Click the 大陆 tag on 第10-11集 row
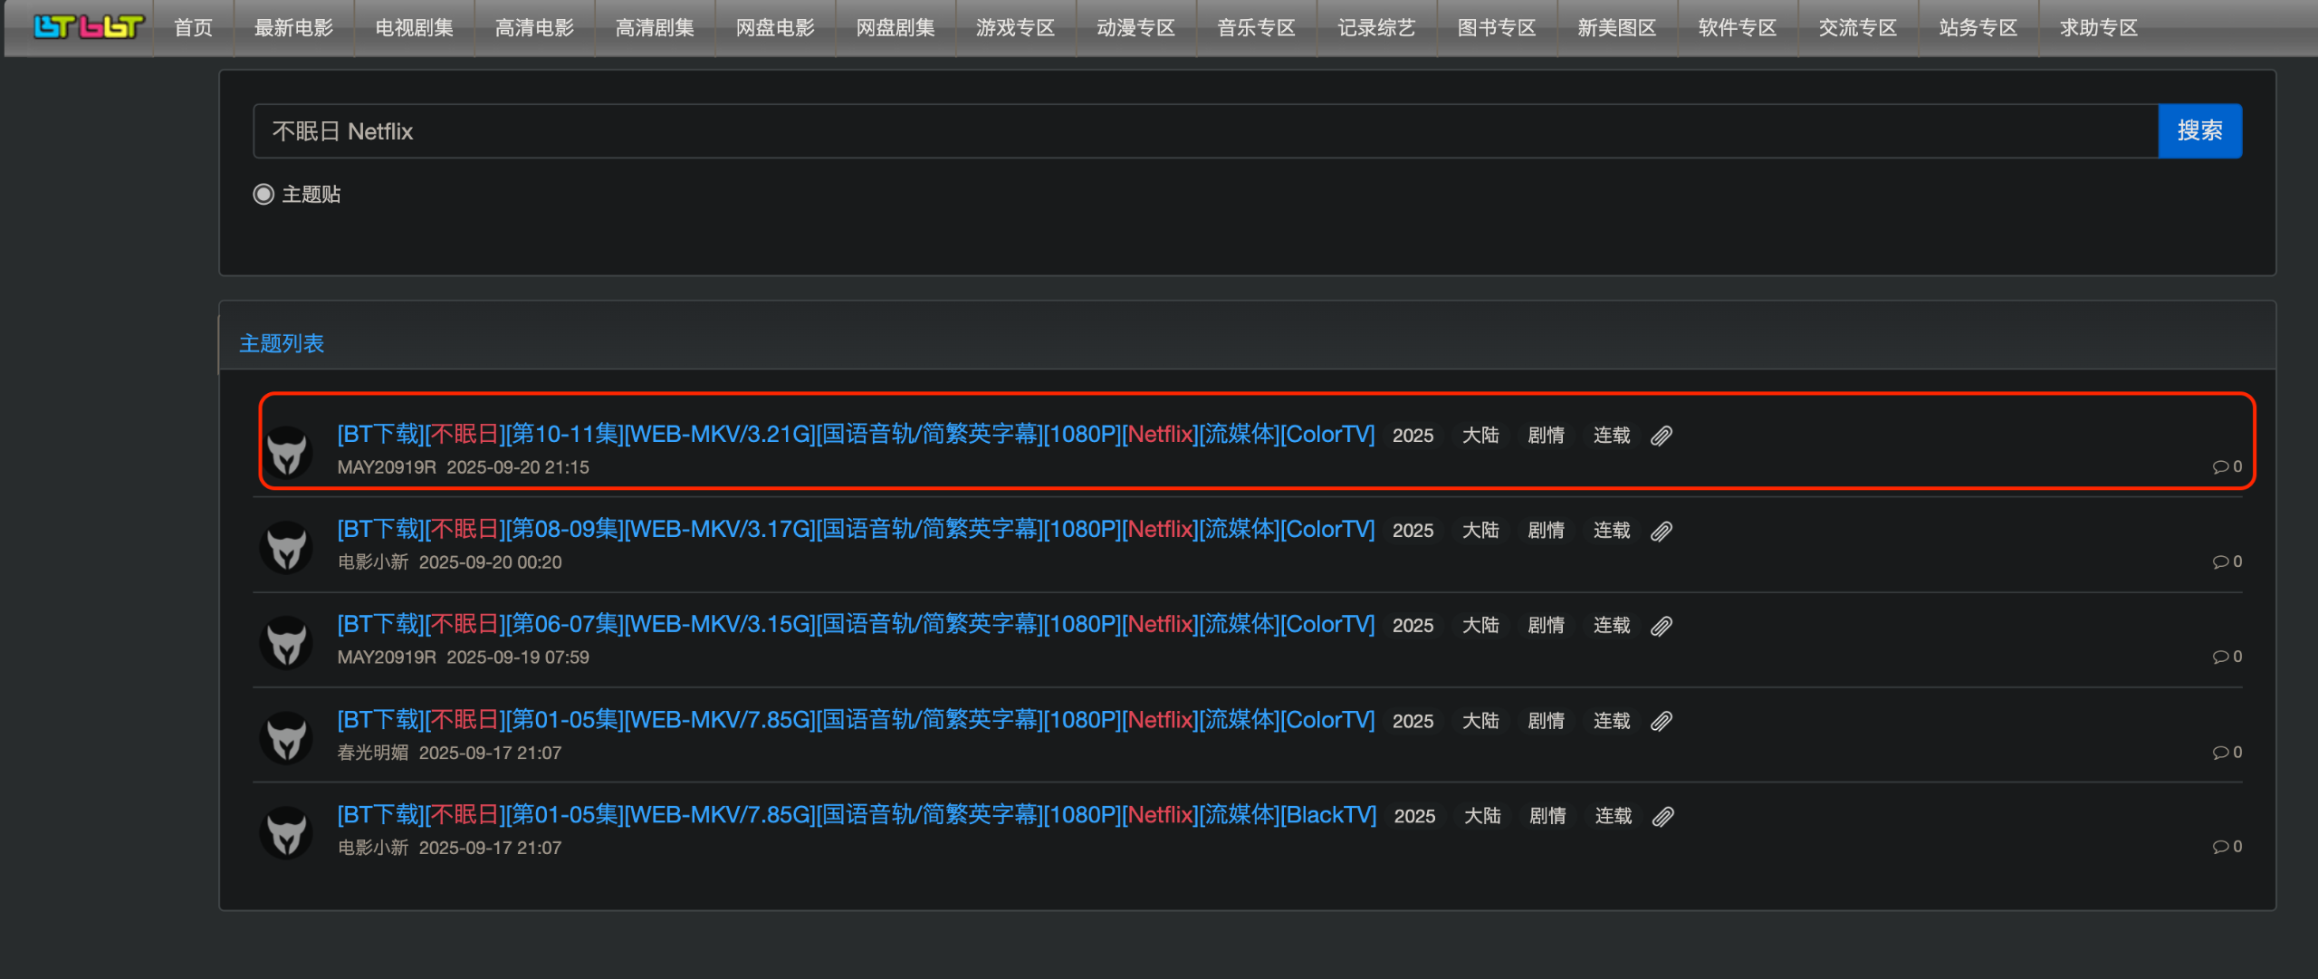 click(x=1480, y=436)
